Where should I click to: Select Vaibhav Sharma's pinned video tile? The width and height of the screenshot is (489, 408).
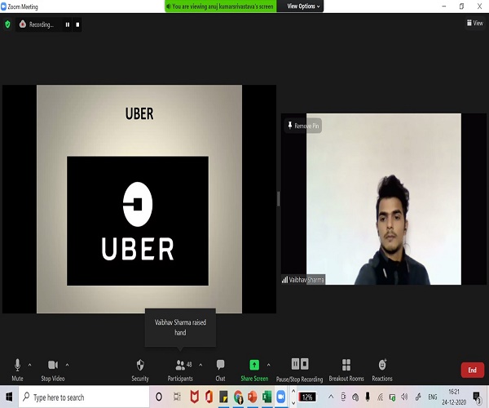click(384, 199)
